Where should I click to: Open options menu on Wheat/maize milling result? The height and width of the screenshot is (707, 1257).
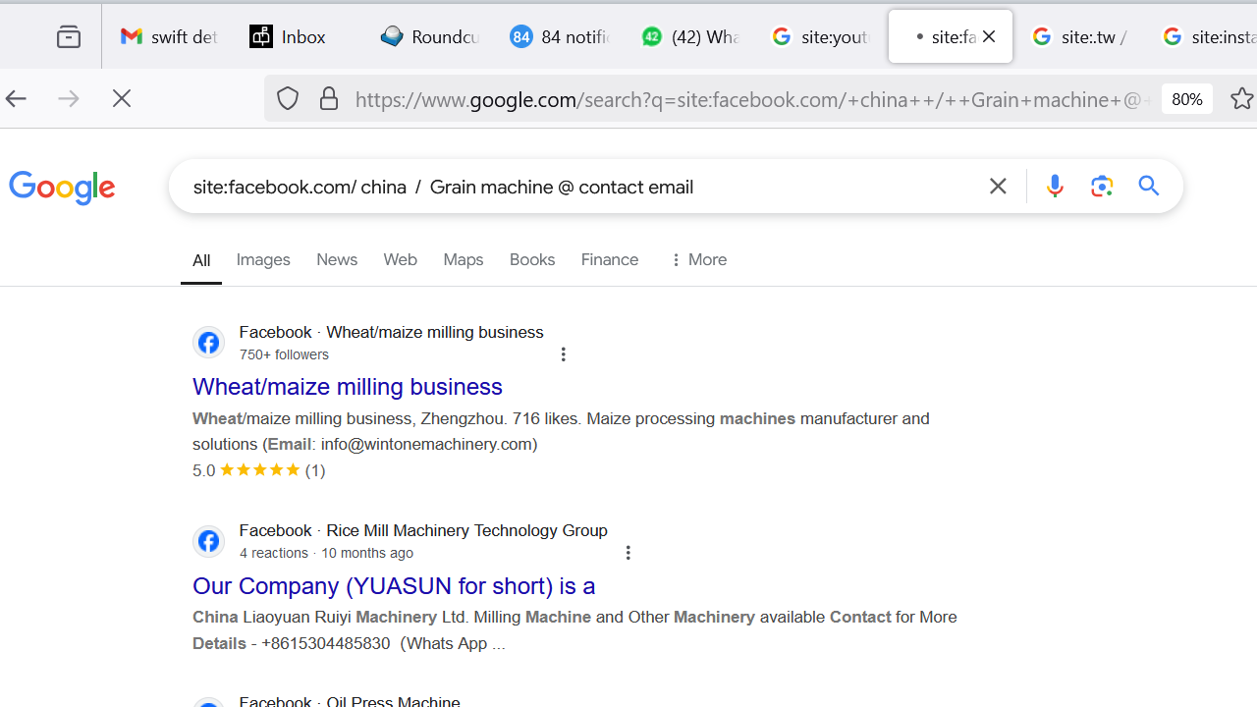[x=563, y=353]
